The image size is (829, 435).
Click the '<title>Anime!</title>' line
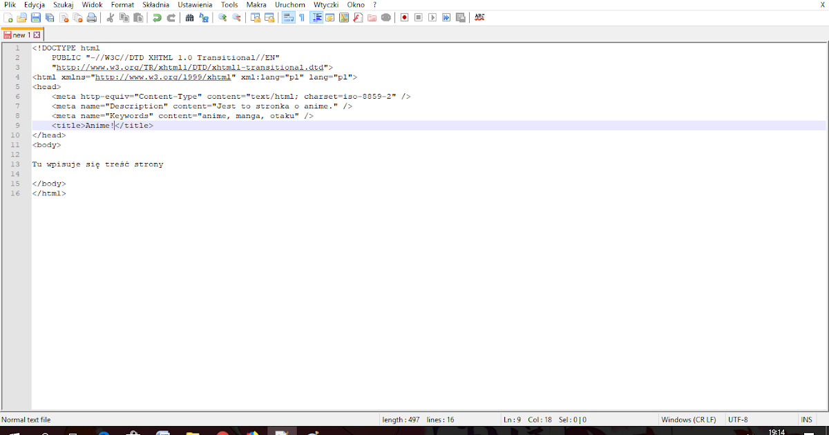click(102, 126)
